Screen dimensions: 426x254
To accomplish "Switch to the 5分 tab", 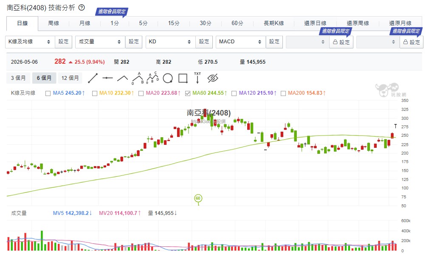I will tap(143, 23).
